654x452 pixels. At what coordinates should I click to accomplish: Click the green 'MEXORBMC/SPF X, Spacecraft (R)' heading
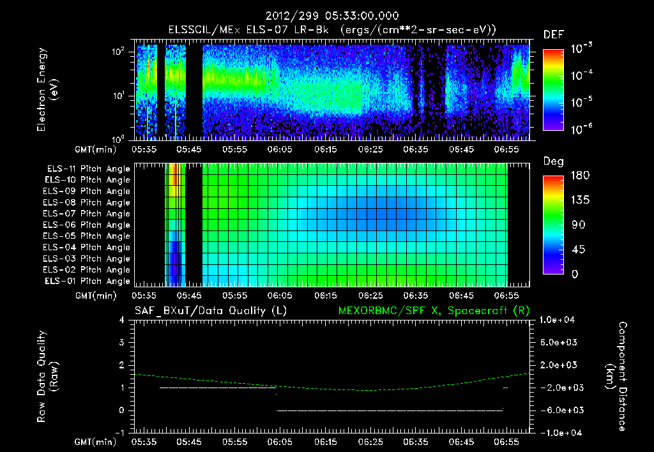click(x=434, y=311)
